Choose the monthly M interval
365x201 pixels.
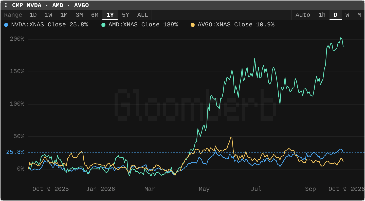[x=359, y=15]
